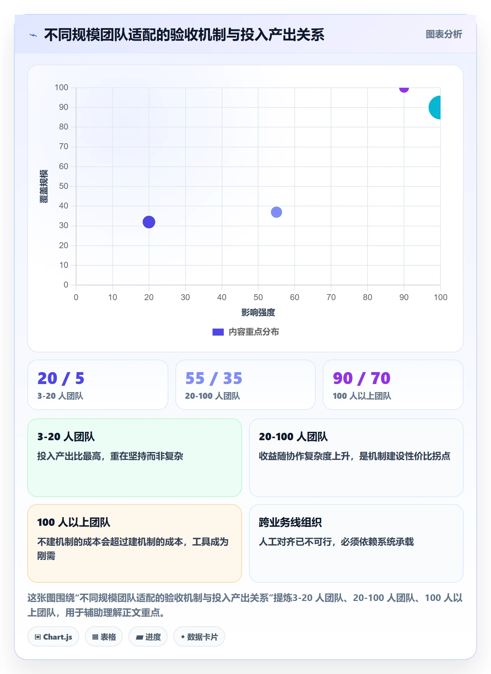The height and width of the screenshot is (674, 491).
Task: Toggle the 内容重点分布 legend entry
Action: pyautogui.click(x=245, y=332)
